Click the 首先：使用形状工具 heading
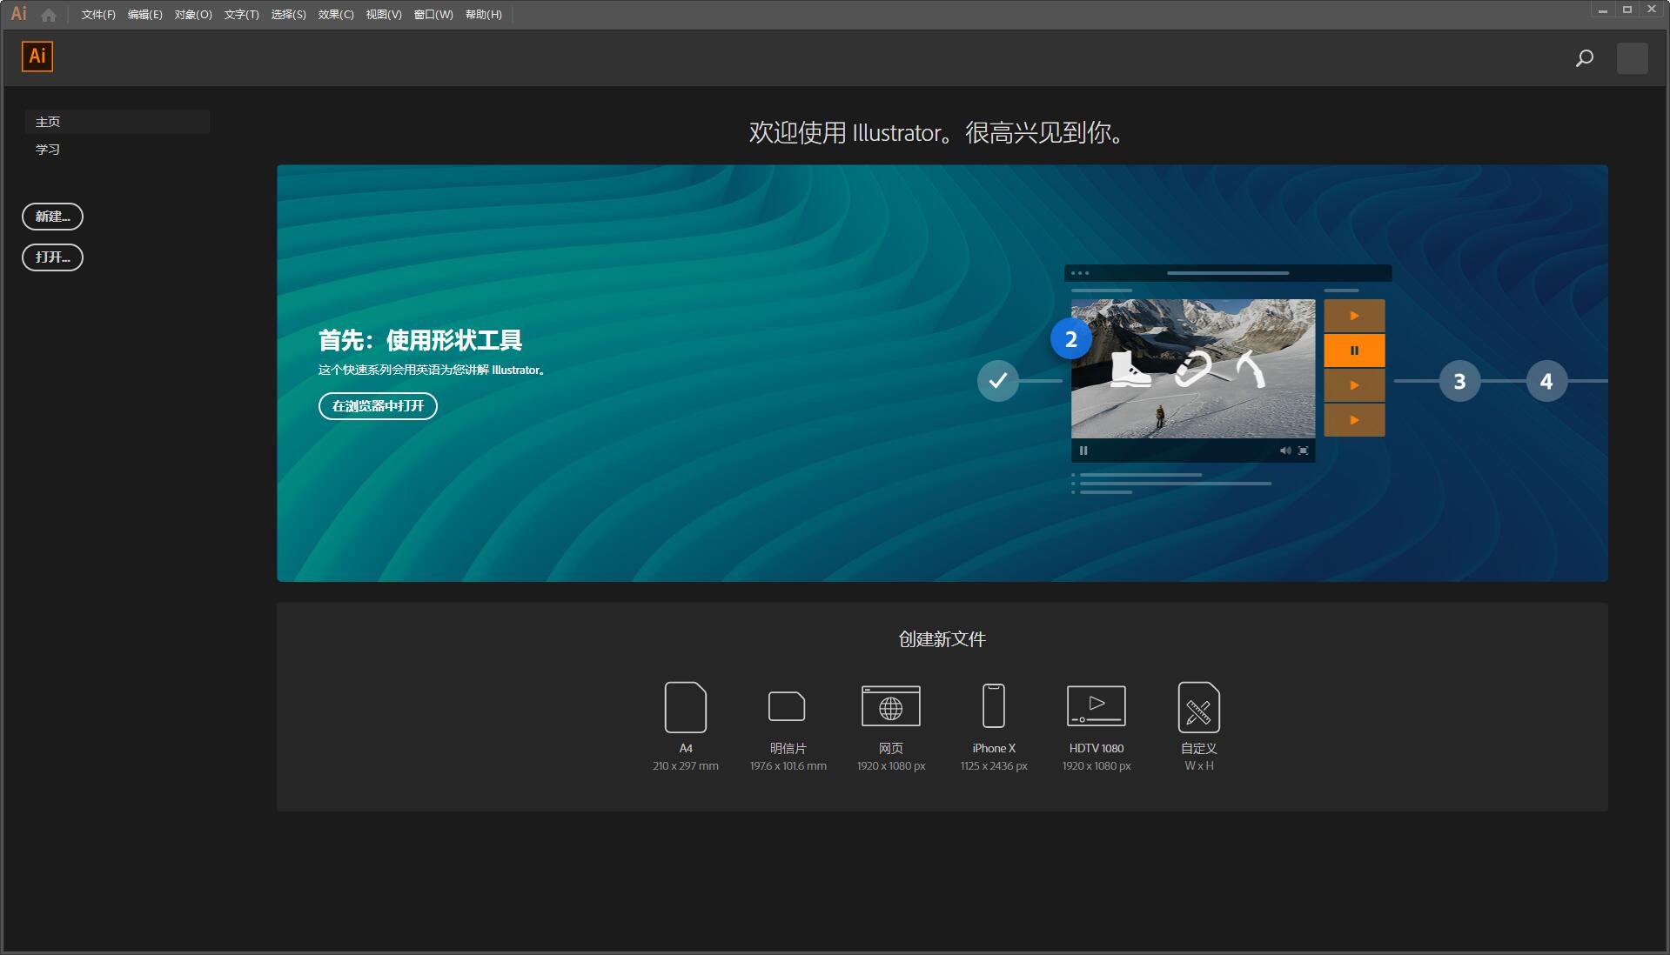The image size is (1670, 955). tap(420, 340)
